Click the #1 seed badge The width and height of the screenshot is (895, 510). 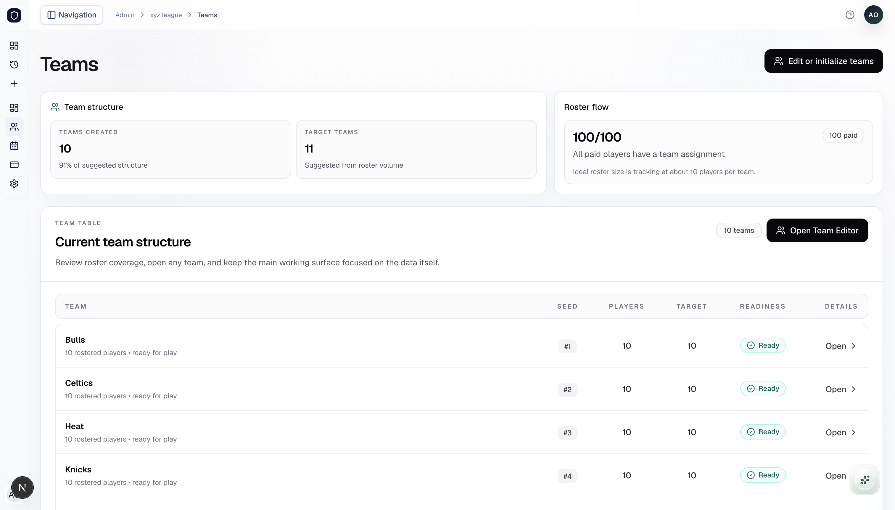[567, 347]
